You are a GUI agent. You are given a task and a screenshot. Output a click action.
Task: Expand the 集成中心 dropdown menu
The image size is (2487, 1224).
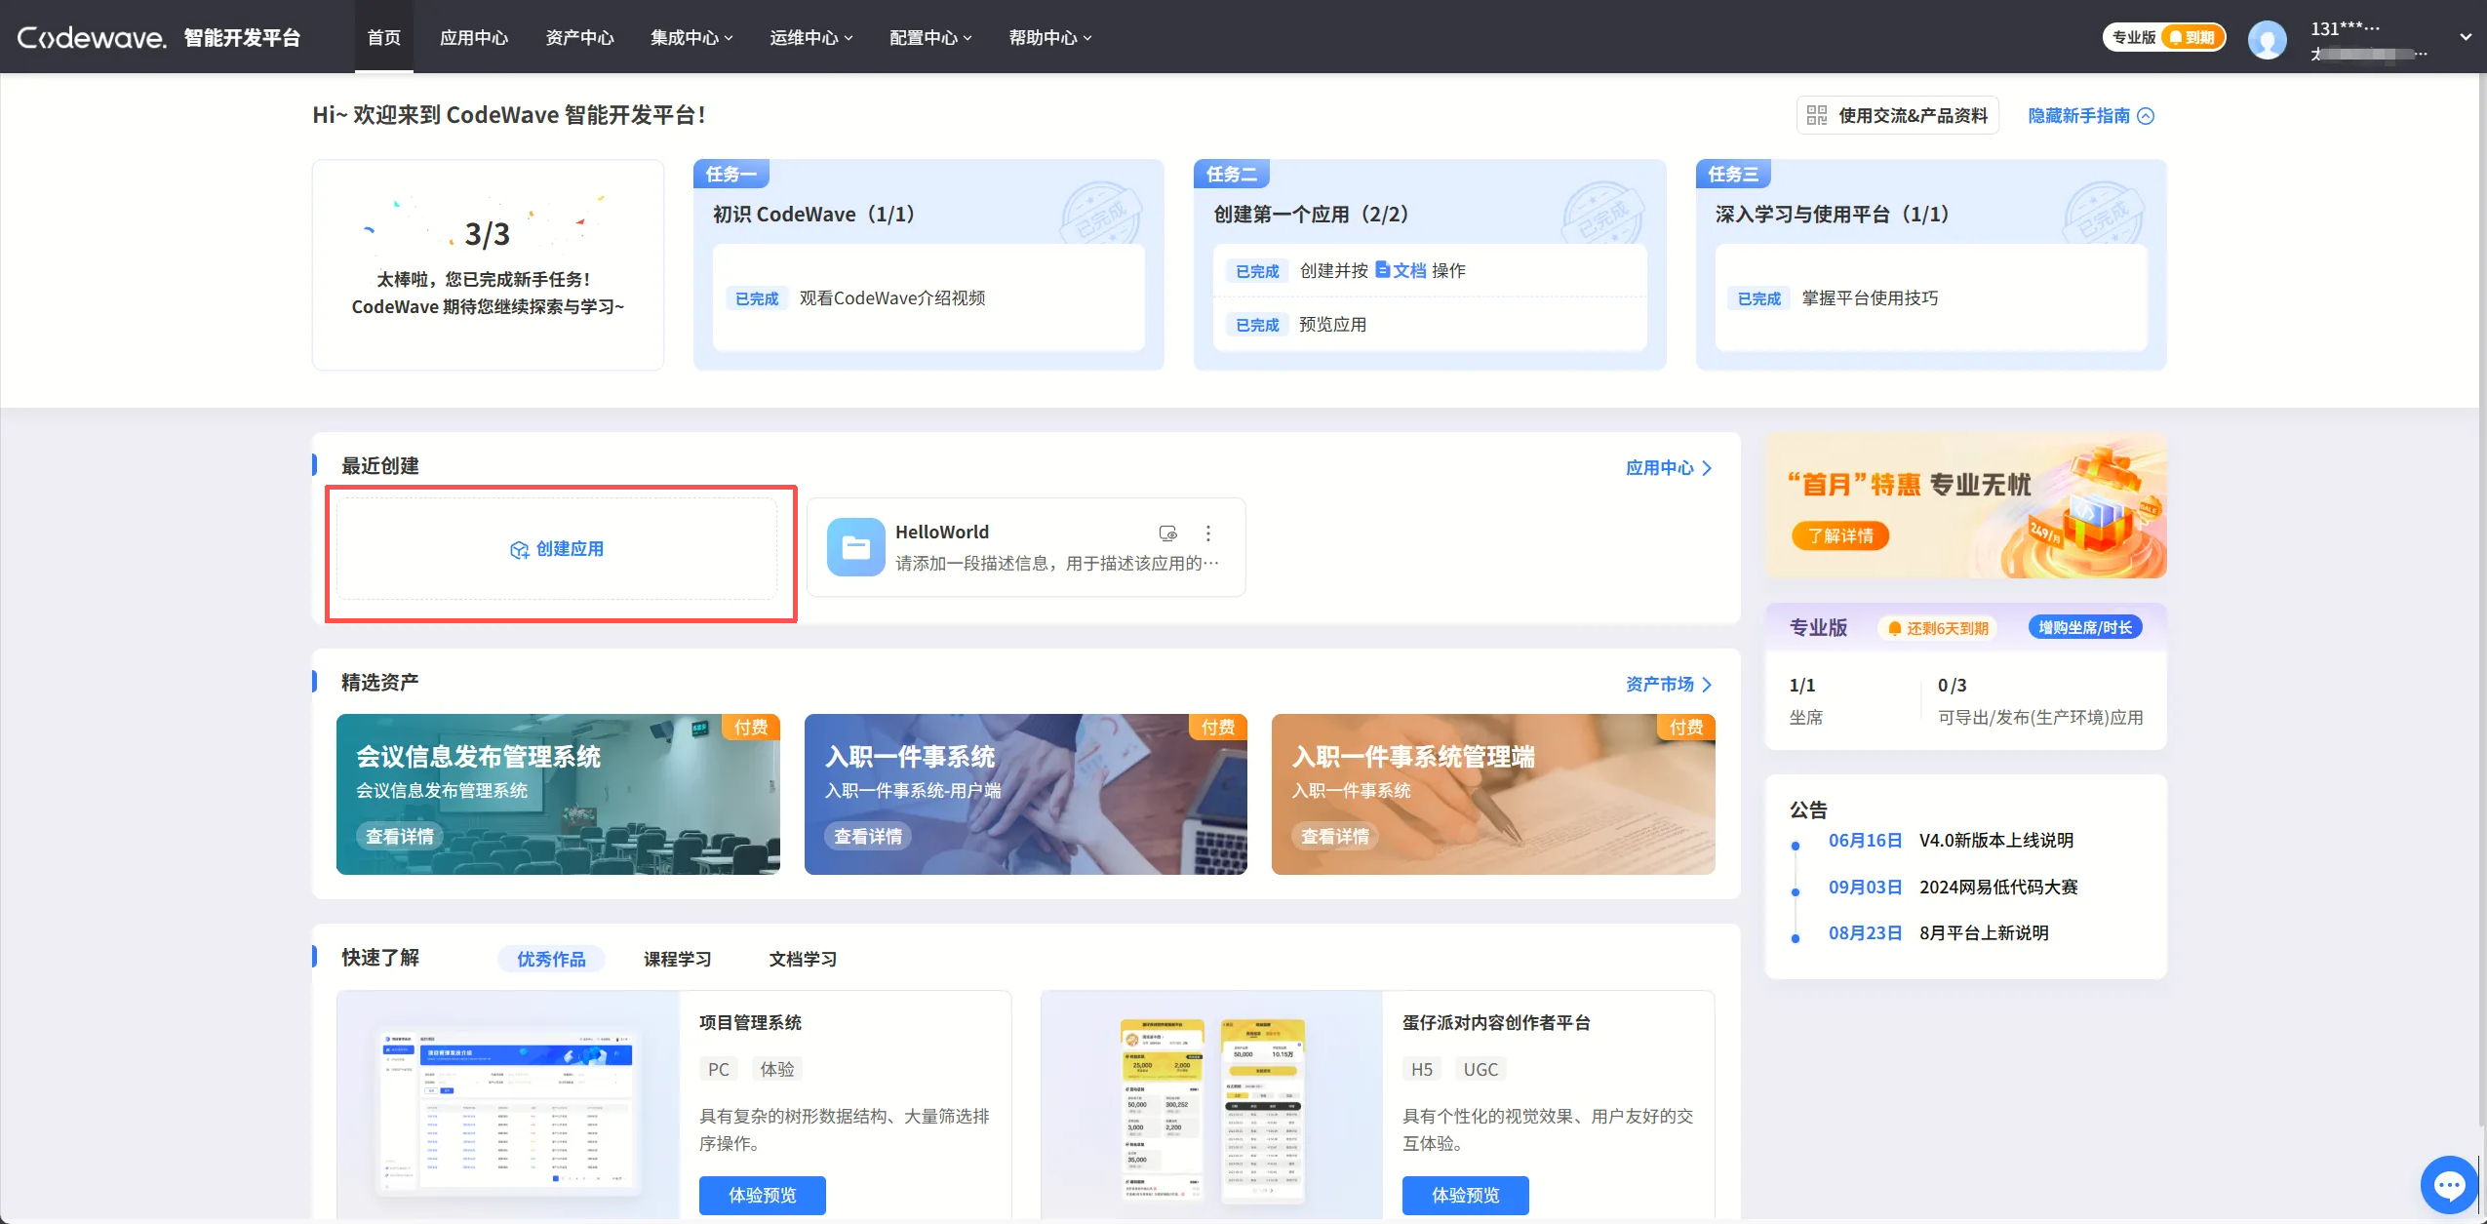(x=691, y=38)
